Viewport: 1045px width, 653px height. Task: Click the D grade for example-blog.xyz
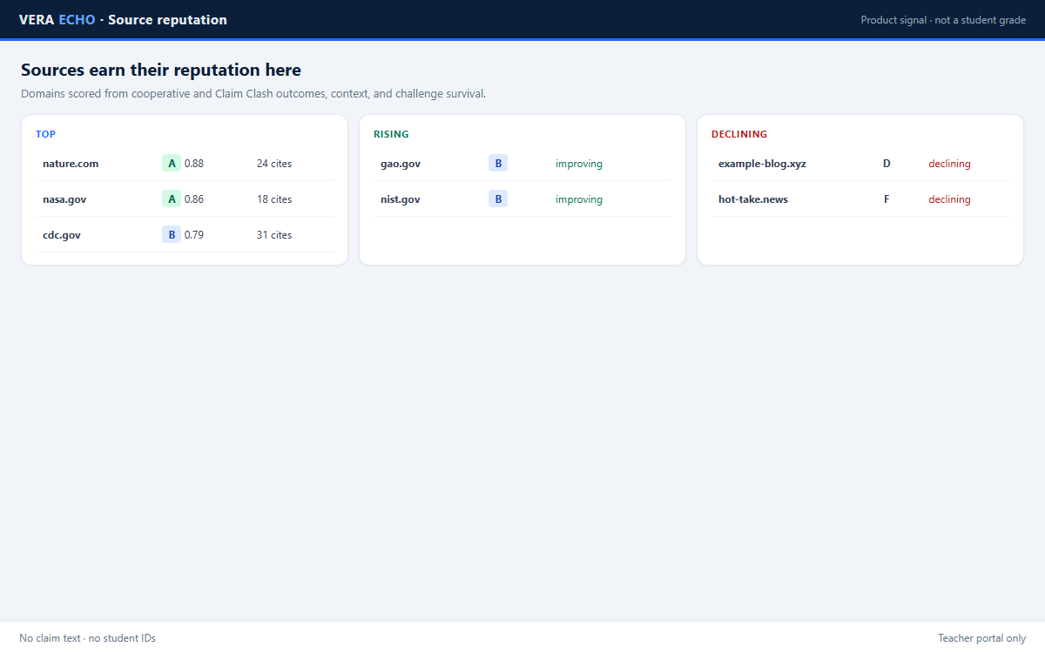coord(887,164)
